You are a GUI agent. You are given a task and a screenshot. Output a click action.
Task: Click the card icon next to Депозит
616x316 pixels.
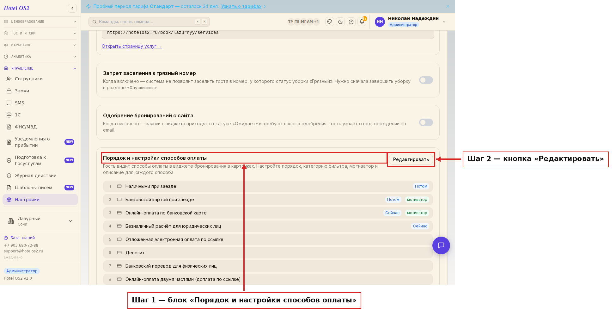coord(119,253)
